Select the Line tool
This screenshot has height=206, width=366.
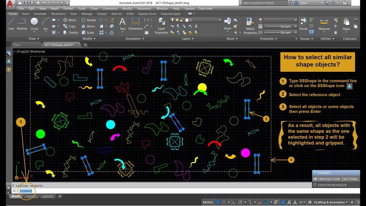pyautogui.click(x=11, y=24)
